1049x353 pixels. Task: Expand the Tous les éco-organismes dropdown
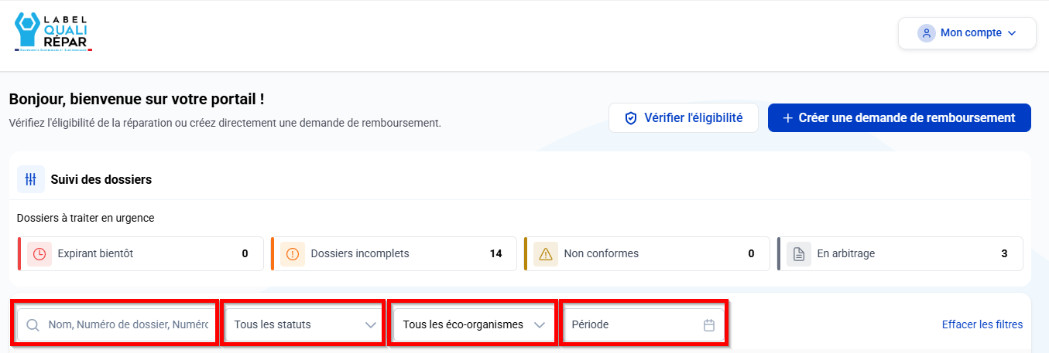tap(474, 324)
